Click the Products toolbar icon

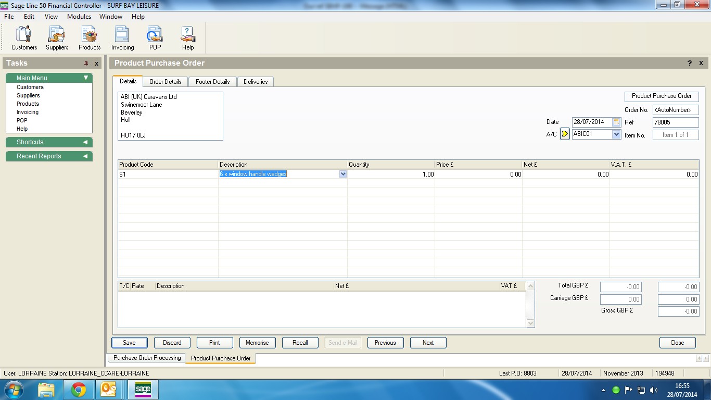[90, 38]
